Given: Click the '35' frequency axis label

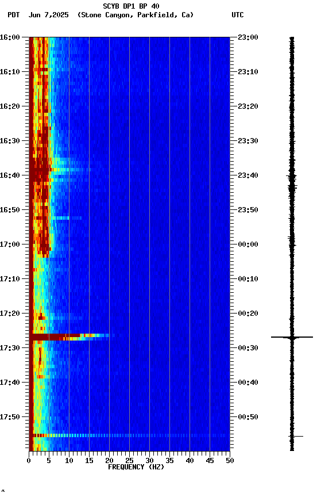Looking at the screenshot, I should (x=169, y=461).
